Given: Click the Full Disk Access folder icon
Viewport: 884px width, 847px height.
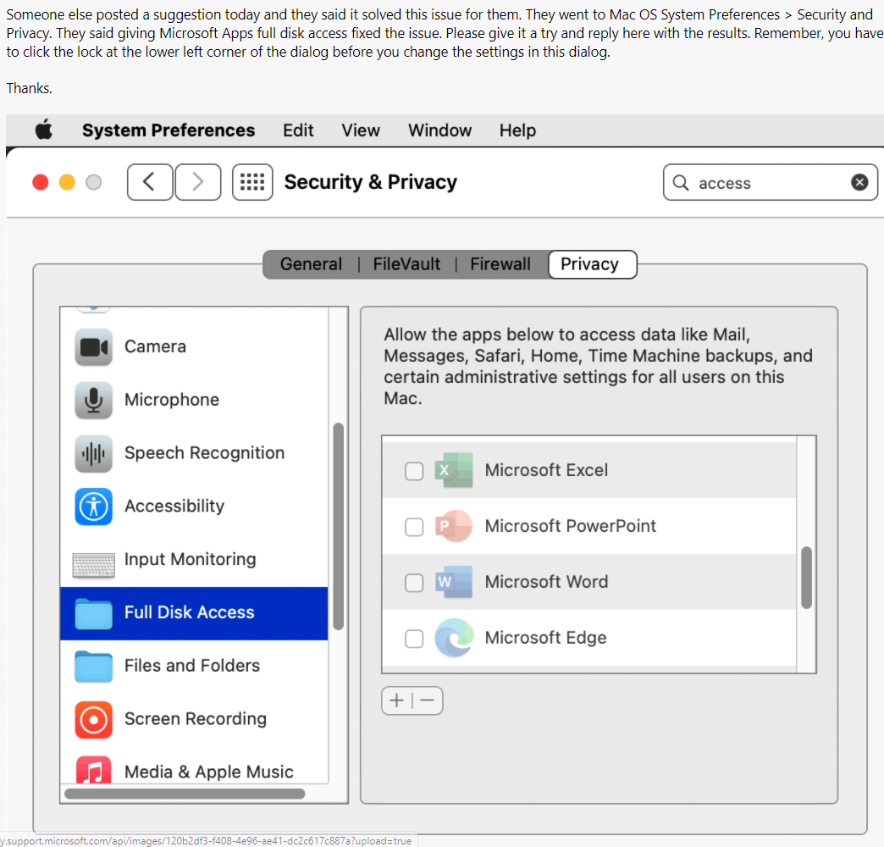Looking at the screenshot, I should click(x=94, y=613).
